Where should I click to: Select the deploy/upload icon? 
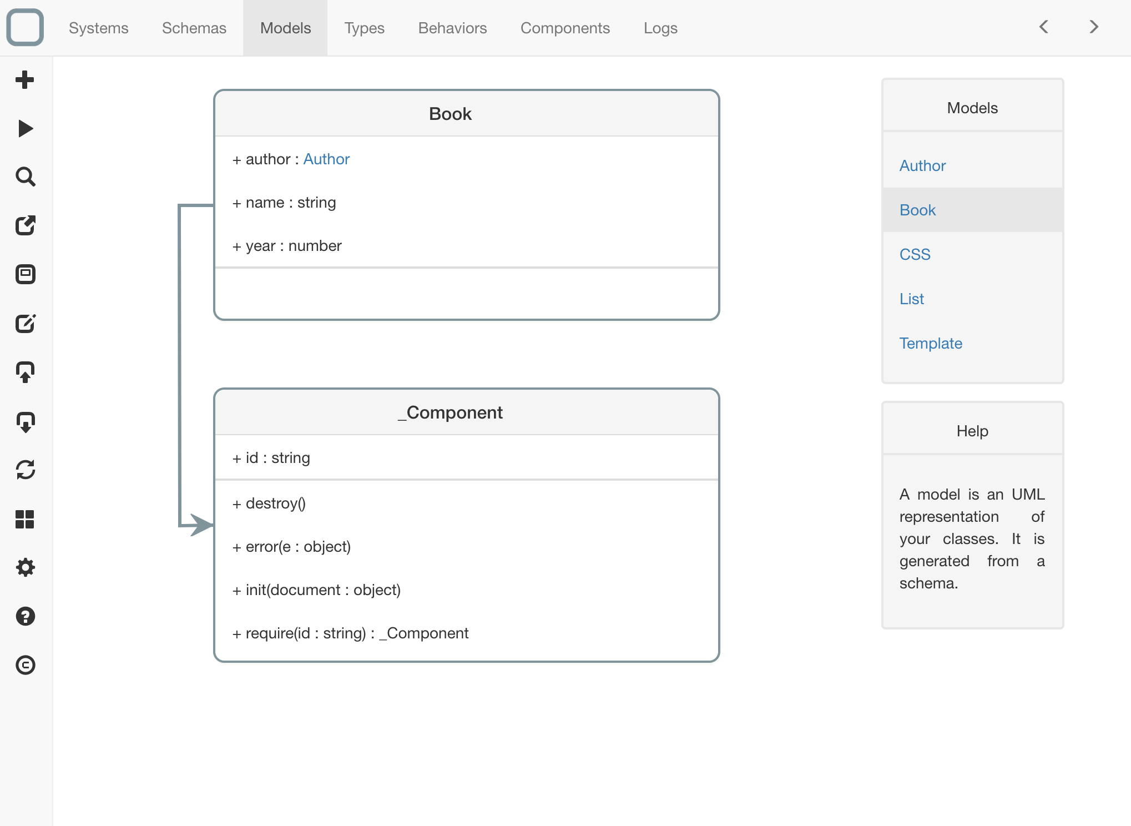tap(26, 371)
